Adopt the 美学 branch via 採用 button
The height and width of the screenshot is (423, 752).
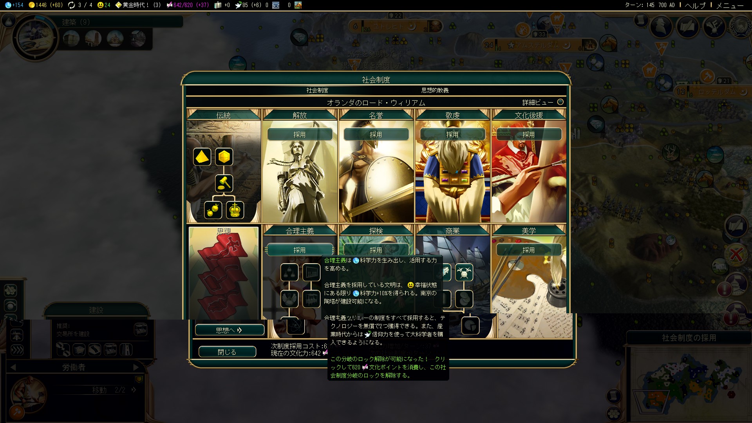(x=528, y=250)
